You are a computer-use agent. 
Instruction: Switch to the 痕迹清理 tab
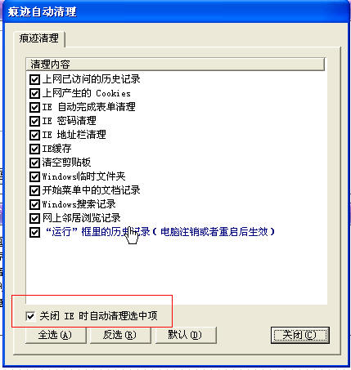tap(38, 38)
